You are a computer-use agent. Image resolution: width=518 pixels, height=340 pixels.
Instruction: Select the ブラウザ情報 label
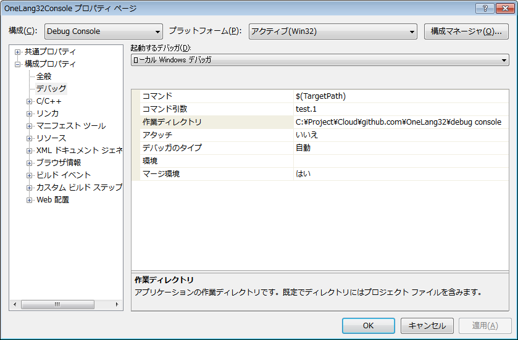tap(59, 163)
